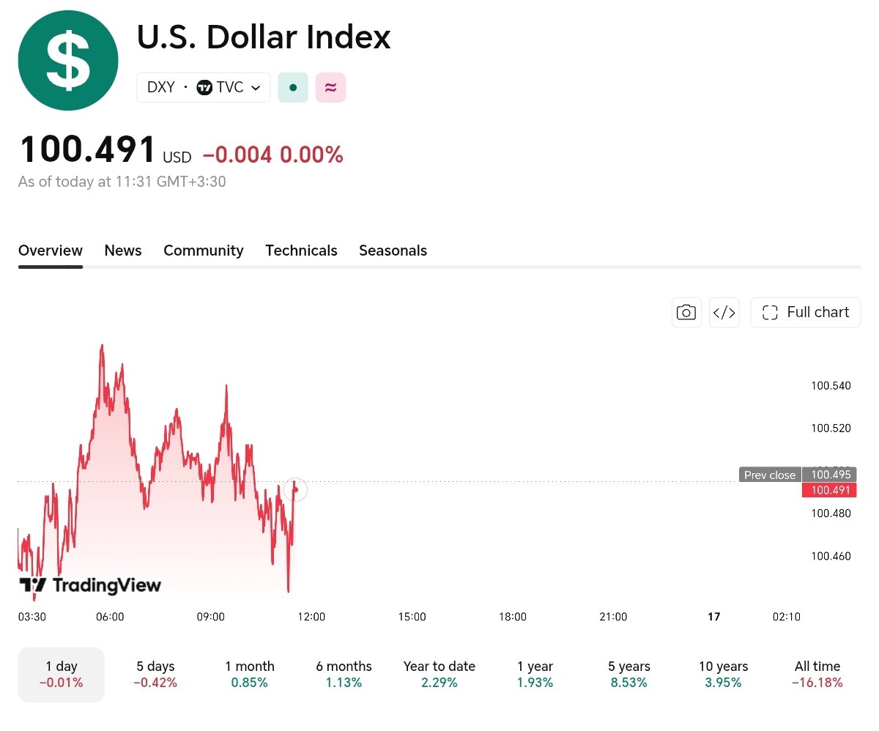Screen dimensions: 879x731
Task: Click the pink approximate-sign badge
Action: (x=330, y=88)
